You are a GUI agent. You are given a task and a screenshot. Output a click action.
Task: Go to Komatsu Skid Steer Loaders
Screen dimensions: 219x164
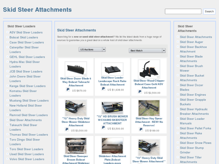coord(23,93)
